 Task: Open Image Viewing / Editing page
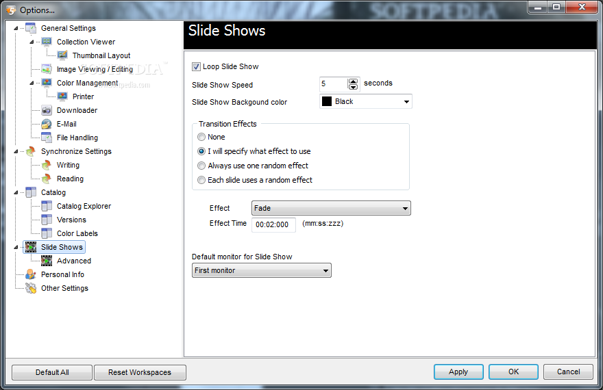[x=95, y=69]
